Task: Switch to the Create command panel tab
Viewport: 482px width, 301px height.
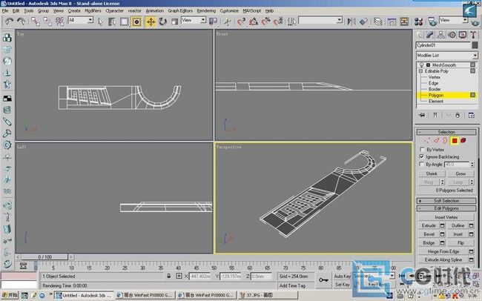Action: (x=419, y=35)
